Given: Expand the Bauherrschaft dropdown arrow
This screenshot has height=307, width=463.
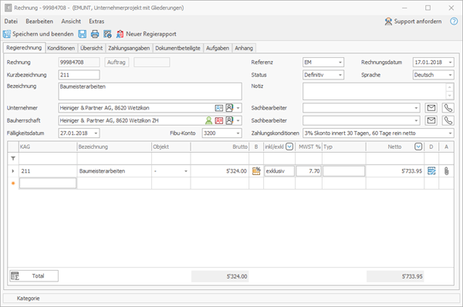Looking at the screenshot, I should point(238,120).
